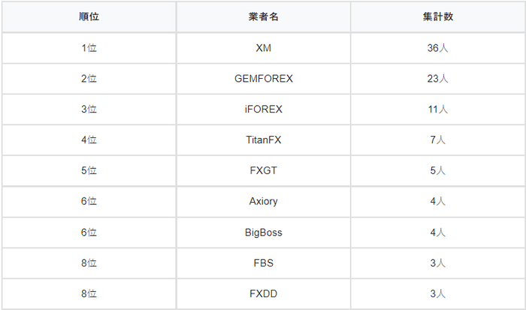Select the 7人 count for TitanFX
526x310 pixels.
point(437,140)
